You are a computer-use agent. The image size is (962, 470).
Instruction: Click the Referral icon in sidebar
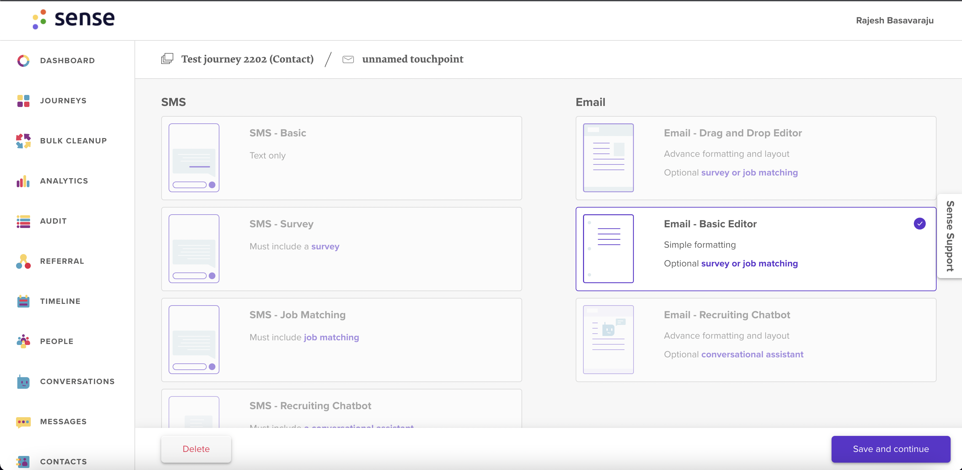point(23,260)
